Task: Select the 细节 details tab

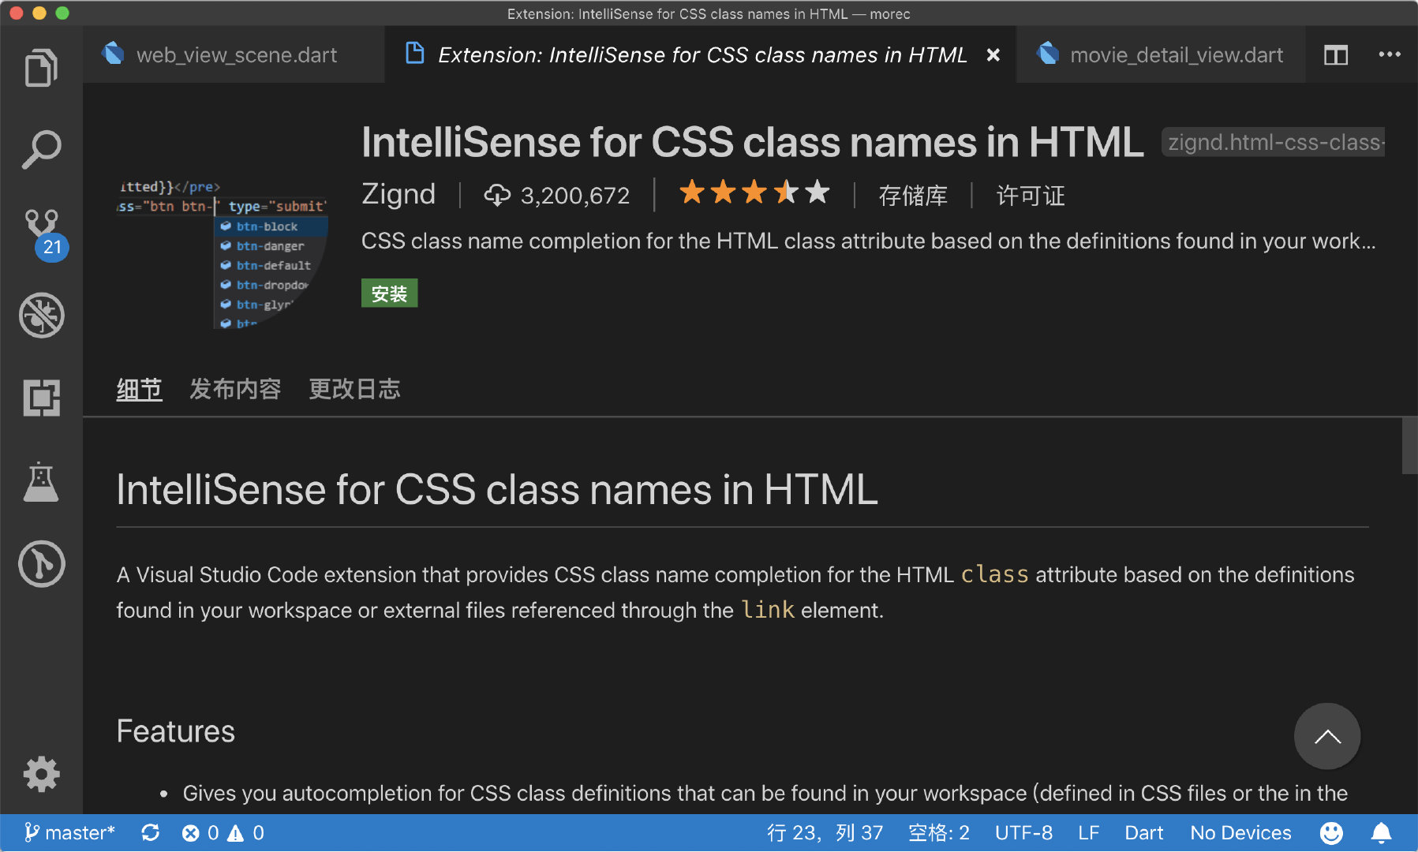Action: 139,389
